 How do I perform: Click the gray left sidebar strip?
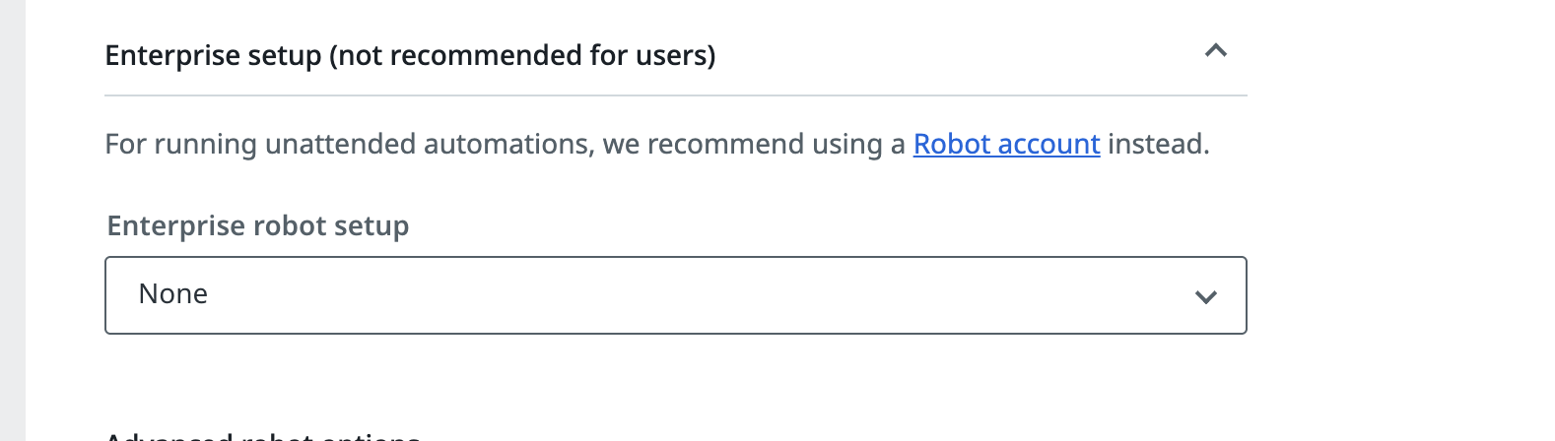pyautogui.click(x=12, y=220)
